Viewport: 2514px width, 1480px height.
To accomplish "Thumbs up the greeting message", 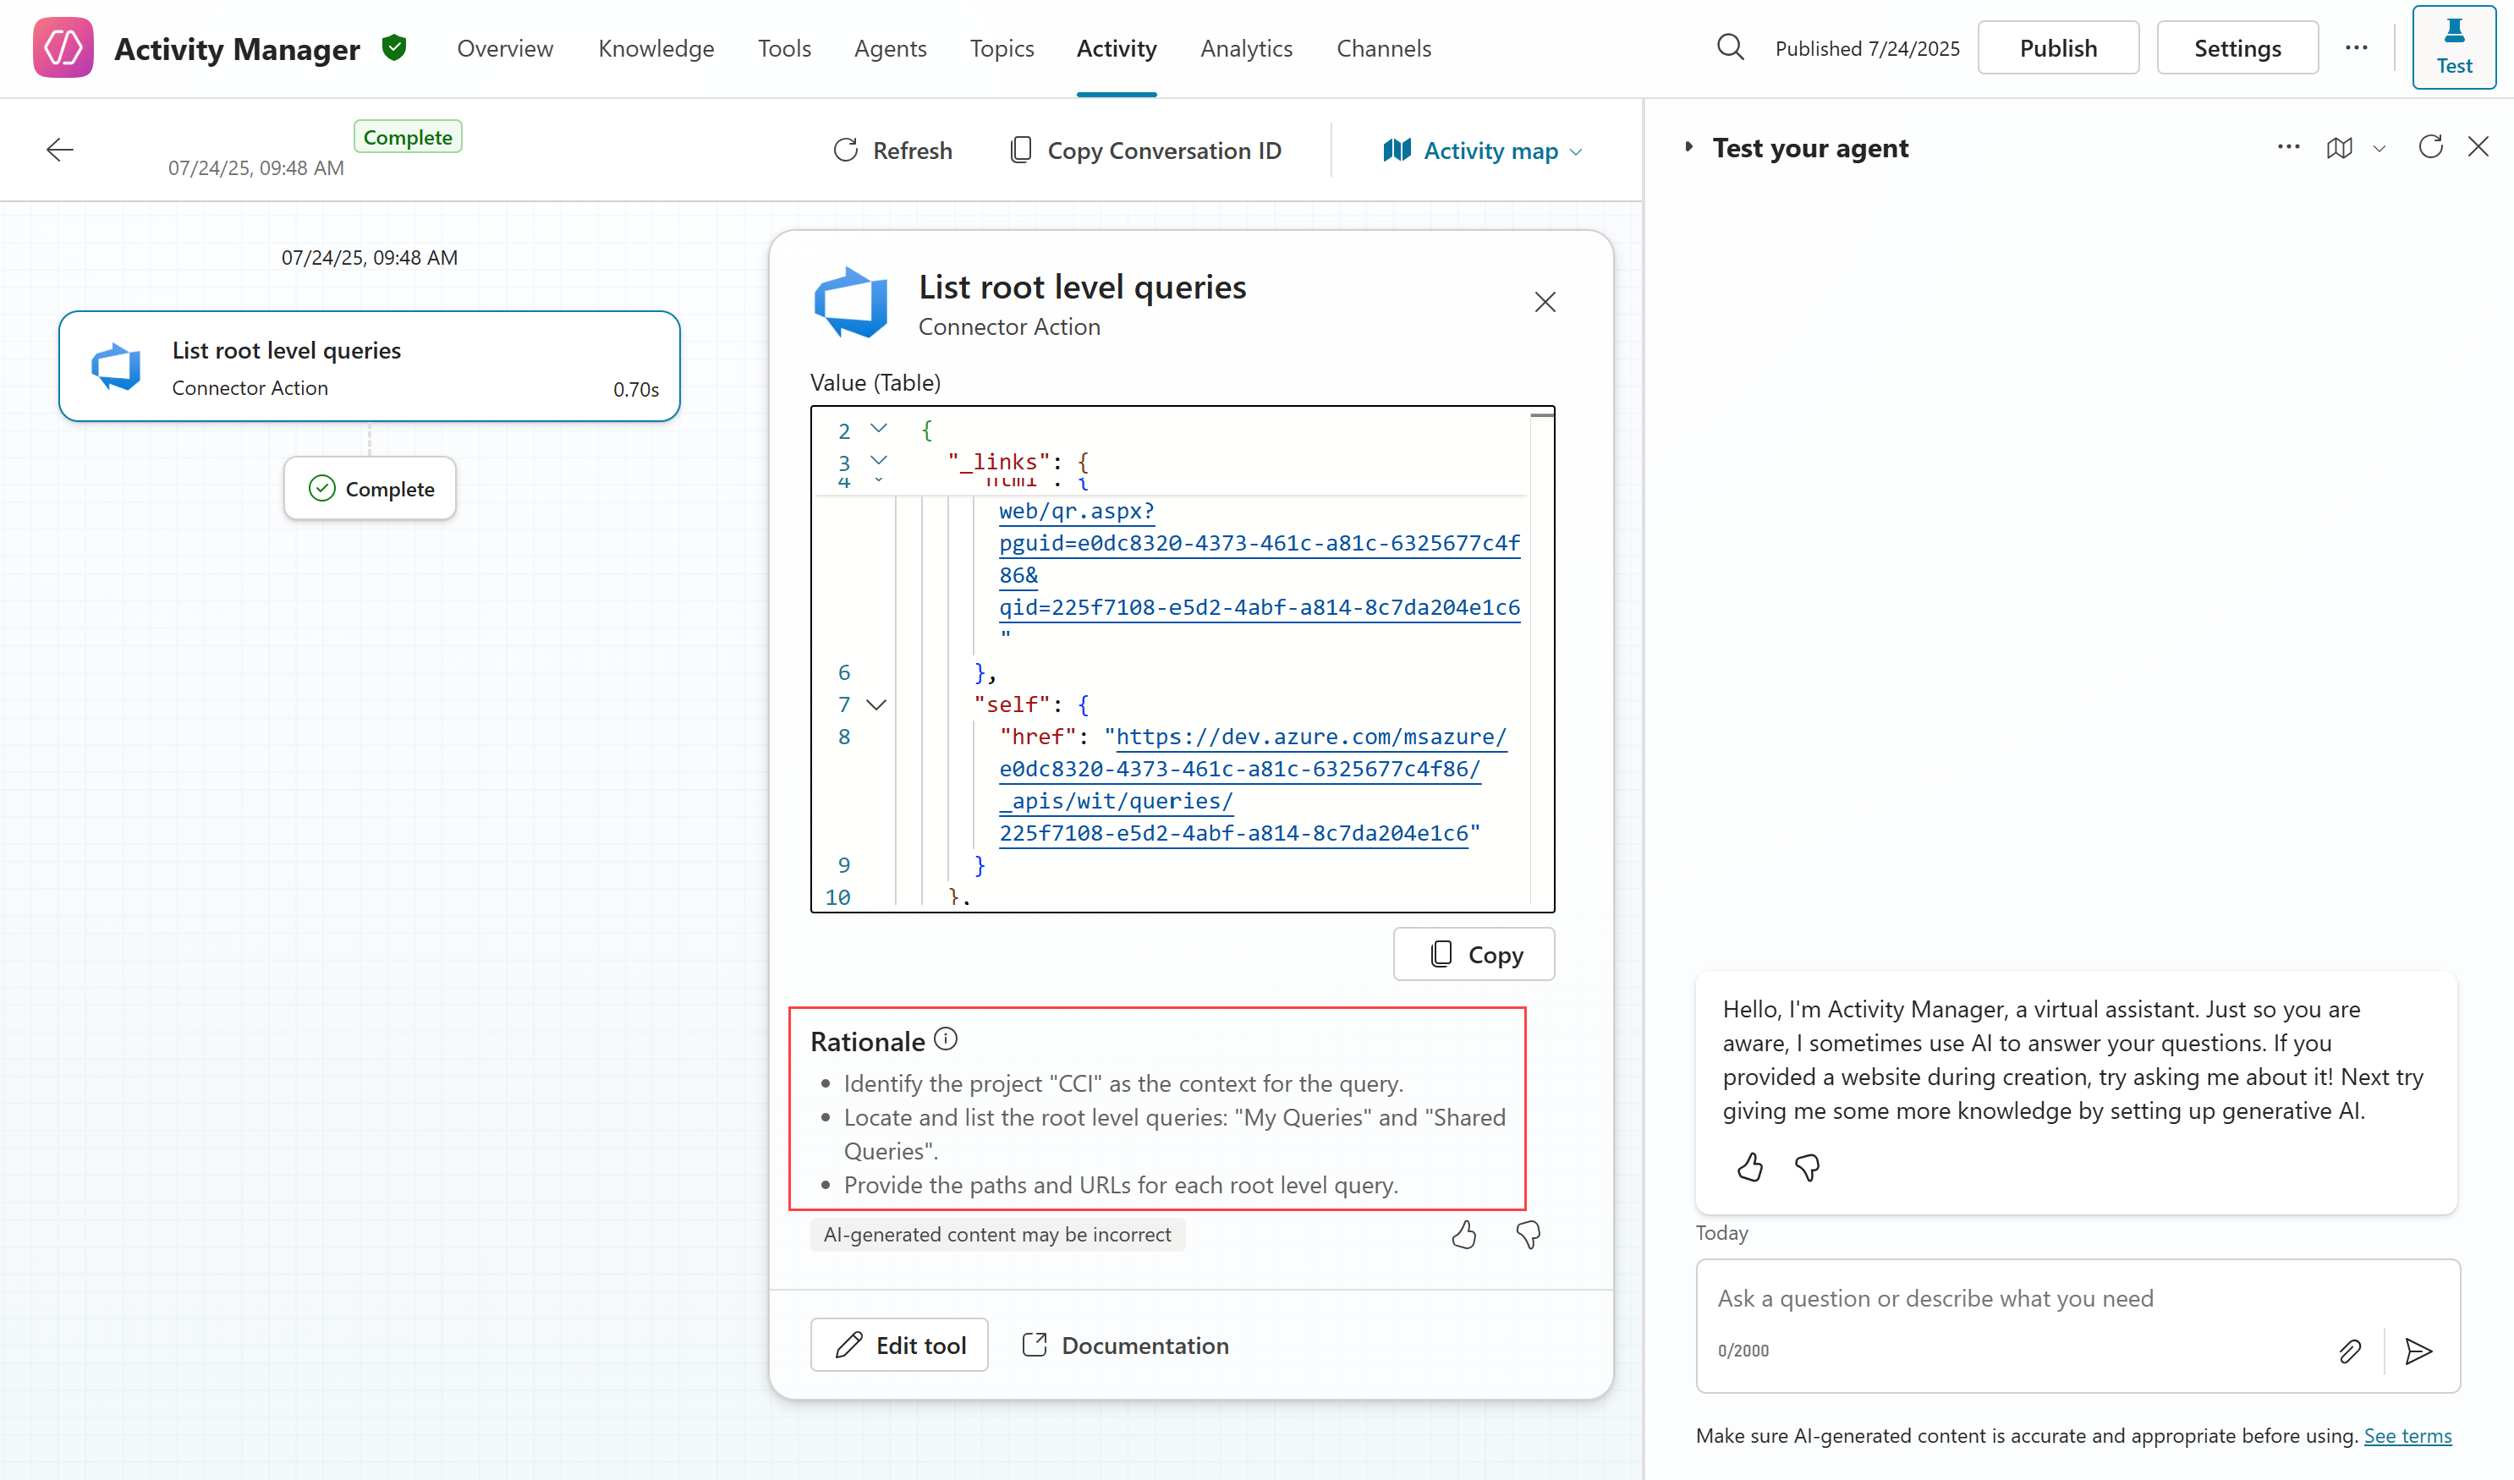I will click(x=1750, y=1167).
